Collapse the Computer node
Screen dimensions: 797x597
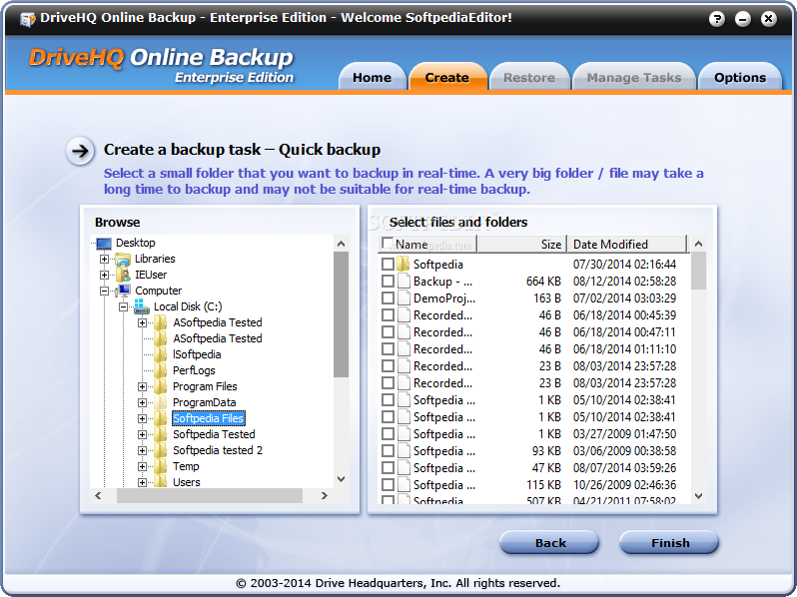click(x=104, y=292)
